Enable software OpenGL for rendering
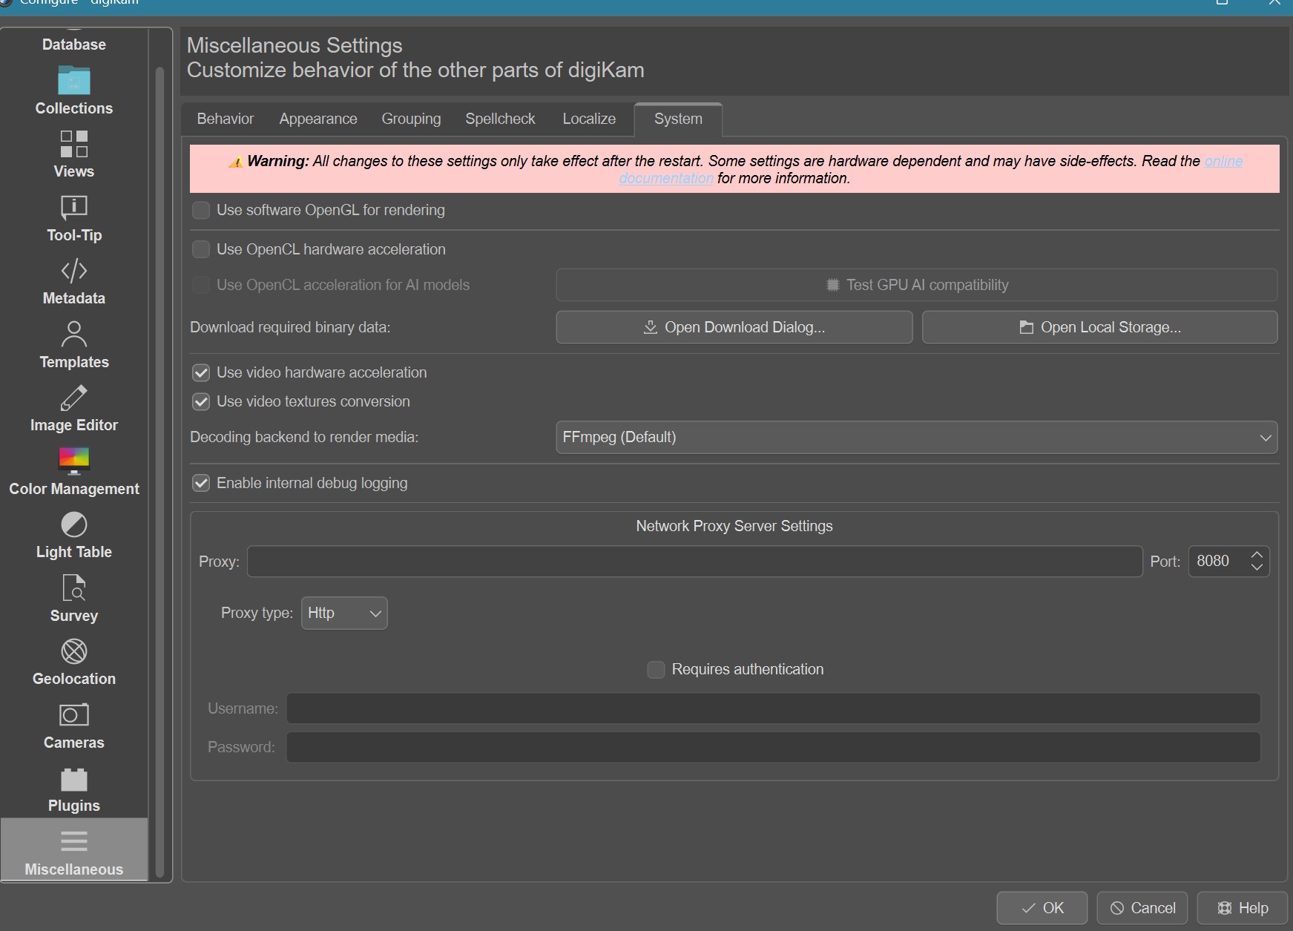Screen dimensions: 1293x931 (x=201, y=211)
